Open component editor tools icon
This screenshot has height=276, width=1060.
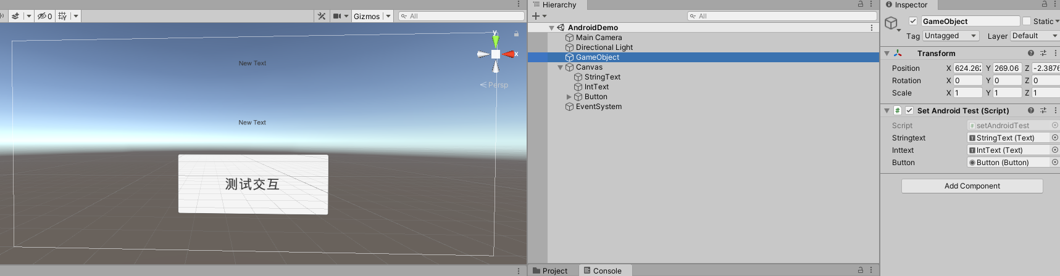click(x=322, y=16)
